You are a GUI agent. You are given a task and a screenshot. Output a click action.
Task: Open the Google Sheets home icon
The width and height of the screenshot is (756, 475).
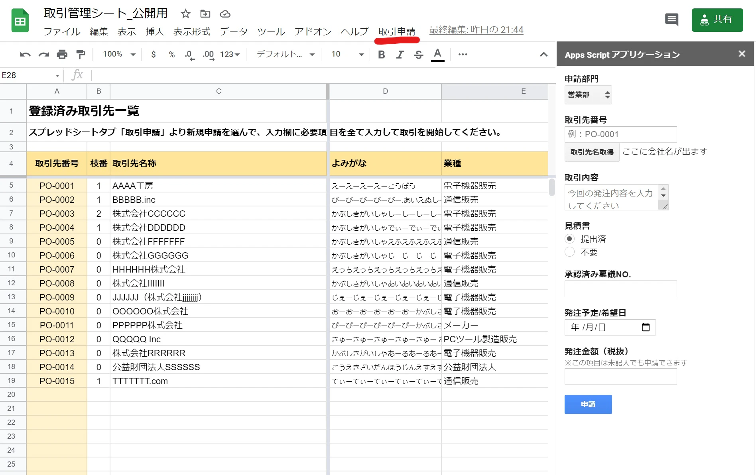point(20,21)
